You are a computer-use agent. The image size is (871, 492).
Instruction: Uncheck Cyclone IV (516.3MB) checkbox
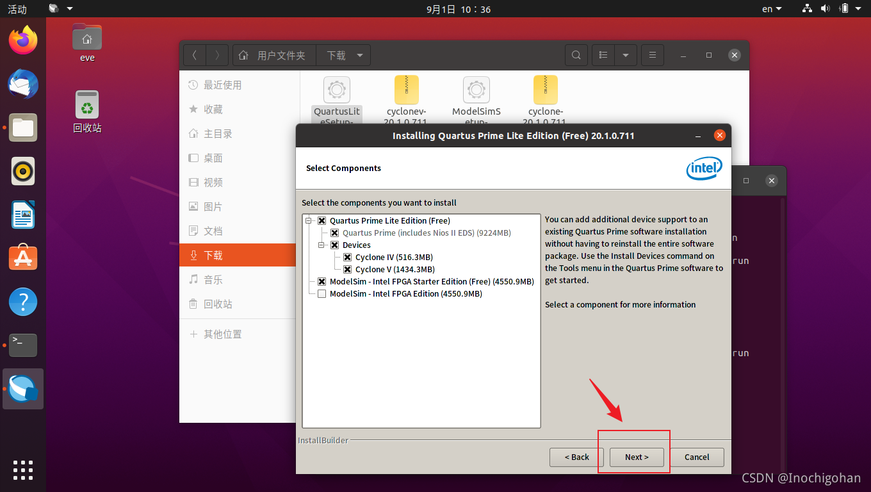click(347, 258)
